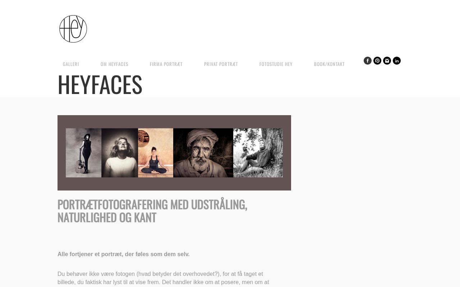Open the LinkedIn social icon
Image resolution: width=460 pixels, height=287 pixels.
click(x=397, y=61)
